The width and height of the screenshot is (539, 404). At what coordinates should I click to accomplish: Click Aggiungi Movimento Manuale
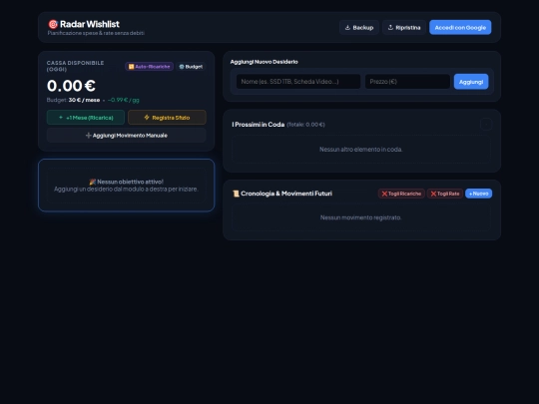click(x=127, y=136)
